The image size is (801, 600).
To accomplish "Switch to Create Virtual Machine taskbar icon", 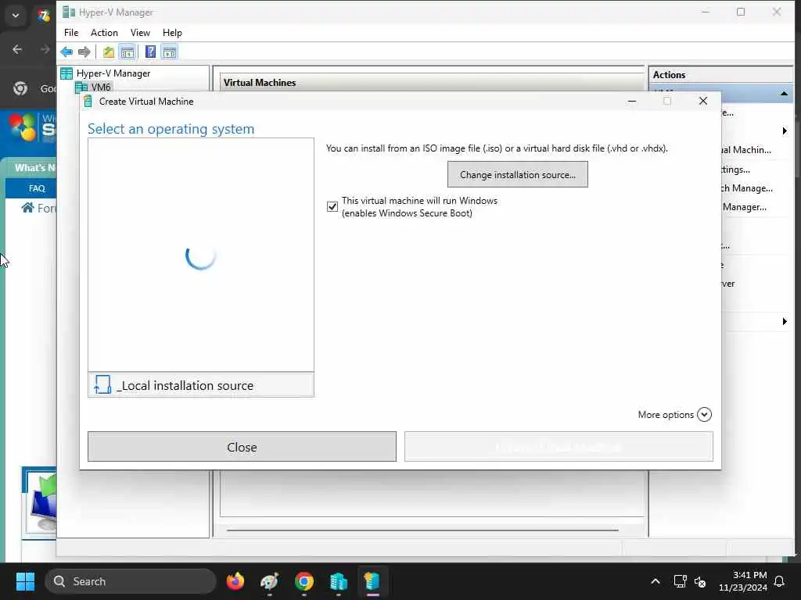I will tap(372, 581).
